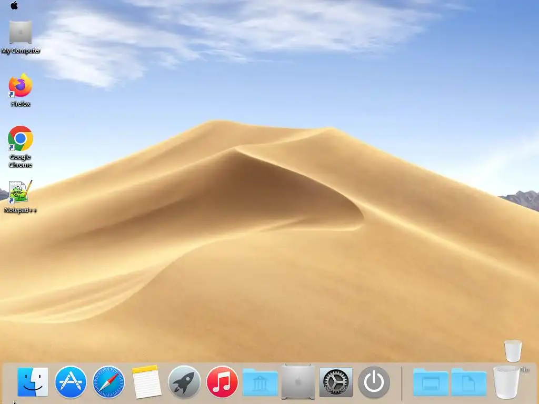
Task: Open the red Music icon in dock
Action: 222,382
